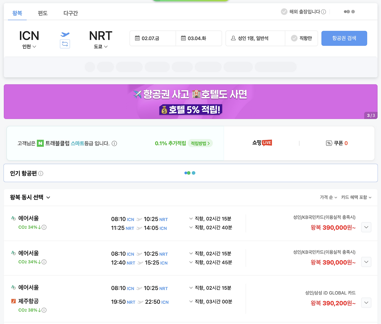The height and width of the screenshot is (324, 381).
Task: Click the 3/3 banner page indicator
Action: 370,115
